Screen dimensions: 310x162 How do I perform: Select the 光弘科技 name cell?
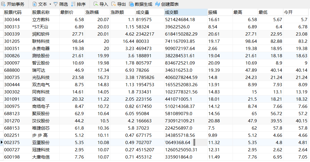[x=46, y=78]
